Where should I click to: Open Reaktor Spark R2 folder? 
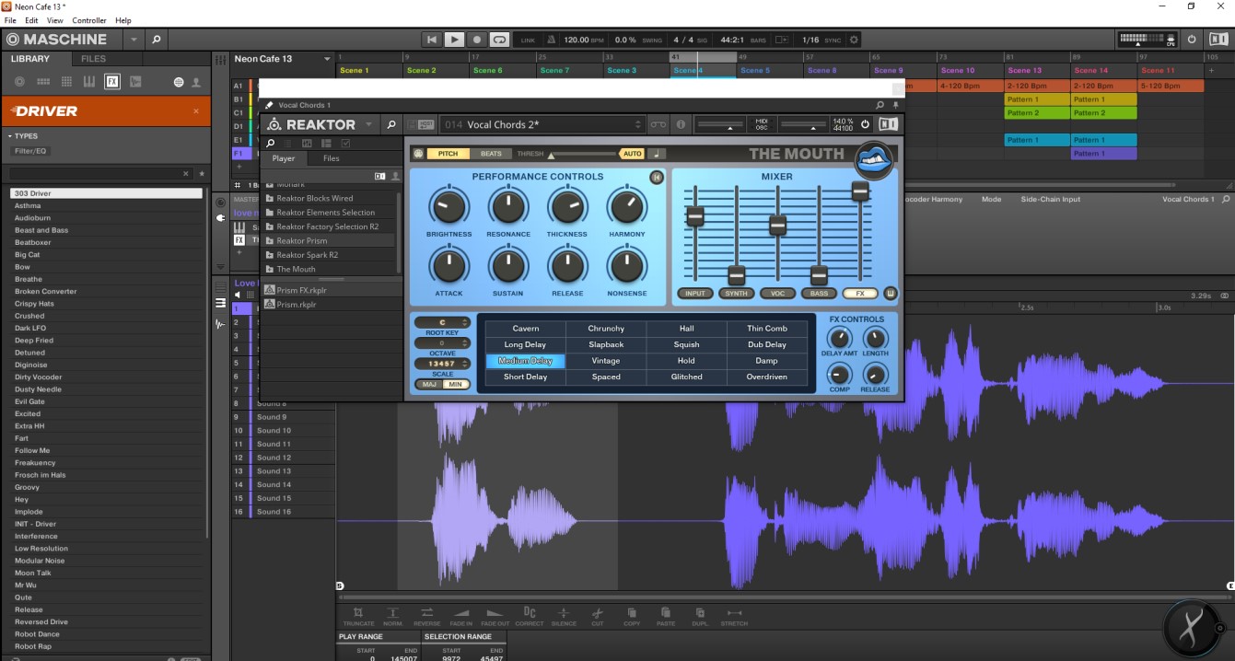pyautogui.click(x=308, y=255)
